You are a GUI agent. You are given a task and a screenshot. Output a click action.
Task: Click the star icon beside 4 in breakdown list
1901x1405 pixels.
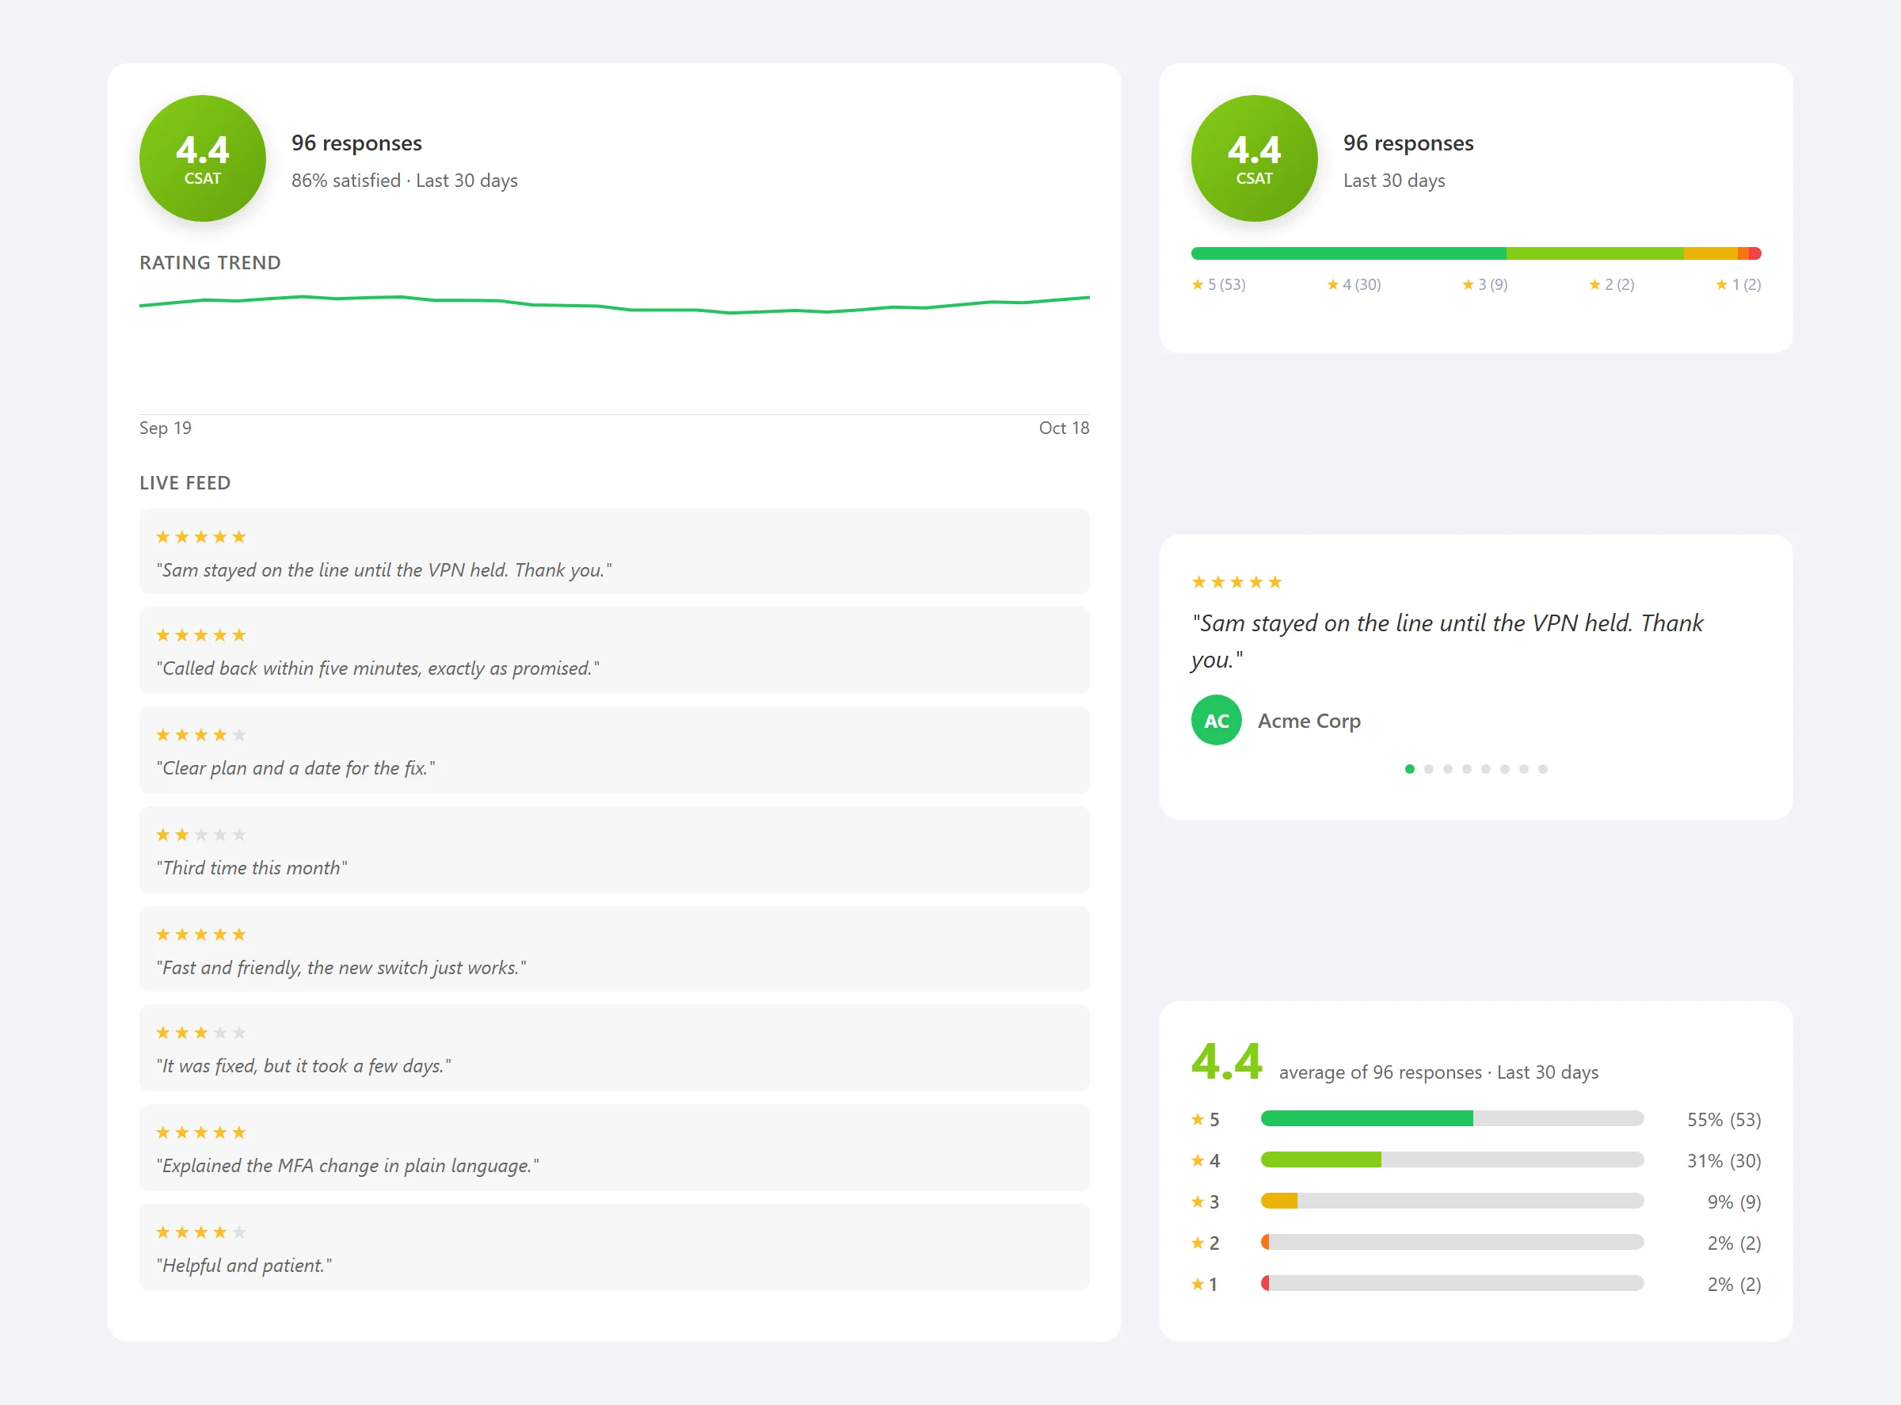tap(1198, 1160)
